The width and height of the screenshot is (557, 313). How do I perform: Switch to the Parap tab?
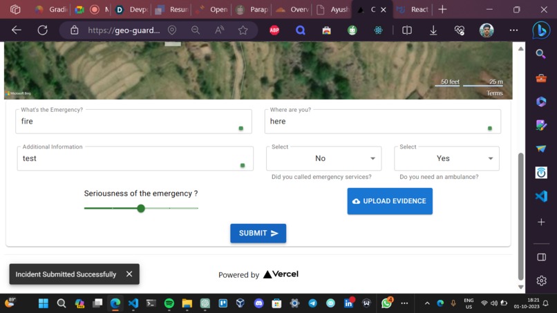(x=252, y=10)
